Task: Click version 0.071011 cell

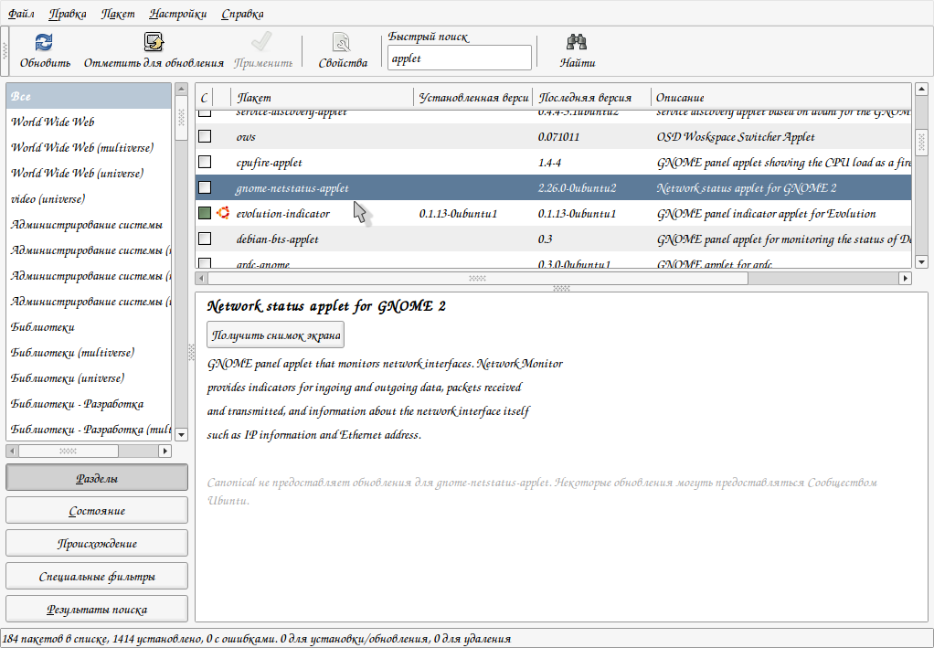Action: [558, 137]
